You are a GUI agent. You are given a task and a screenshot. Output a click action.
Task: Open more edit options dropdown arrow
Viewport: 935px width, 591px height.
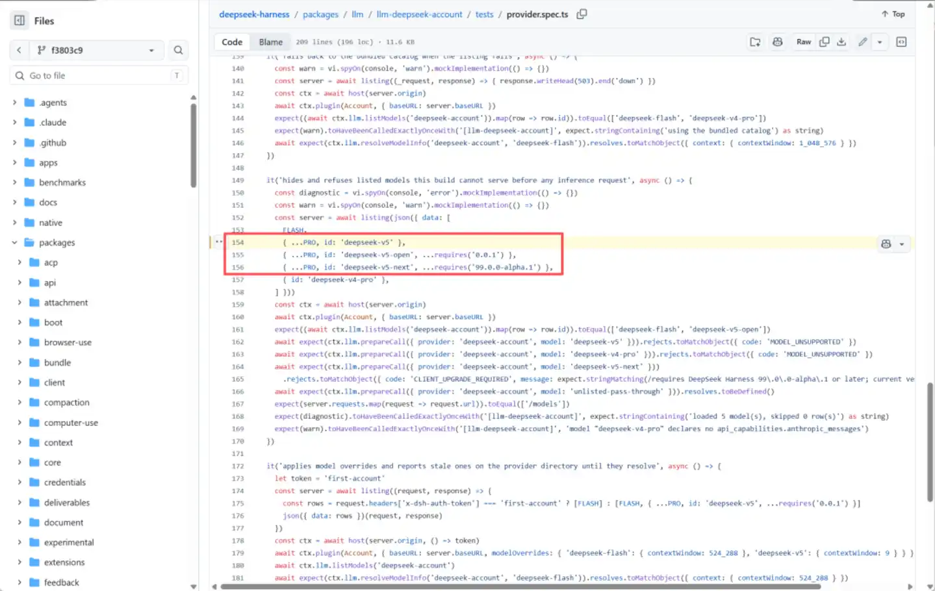(880, 42)
